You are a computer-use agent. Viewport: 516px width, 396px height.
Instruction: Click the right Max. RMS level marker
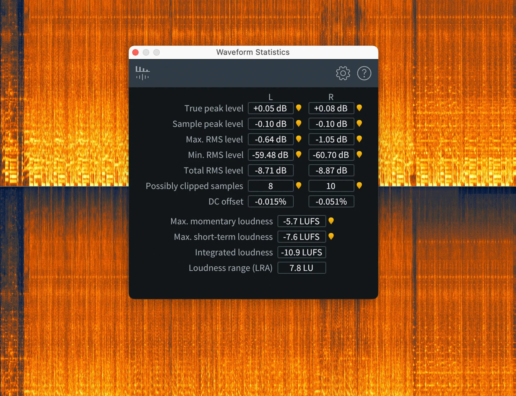click(359, 139)
